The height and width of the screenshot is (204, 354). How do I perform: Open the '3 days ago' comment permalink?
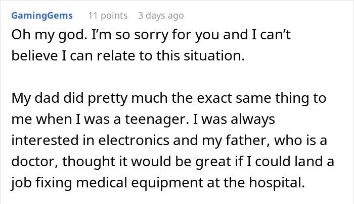pyautogui.click(x=161, y=16)
